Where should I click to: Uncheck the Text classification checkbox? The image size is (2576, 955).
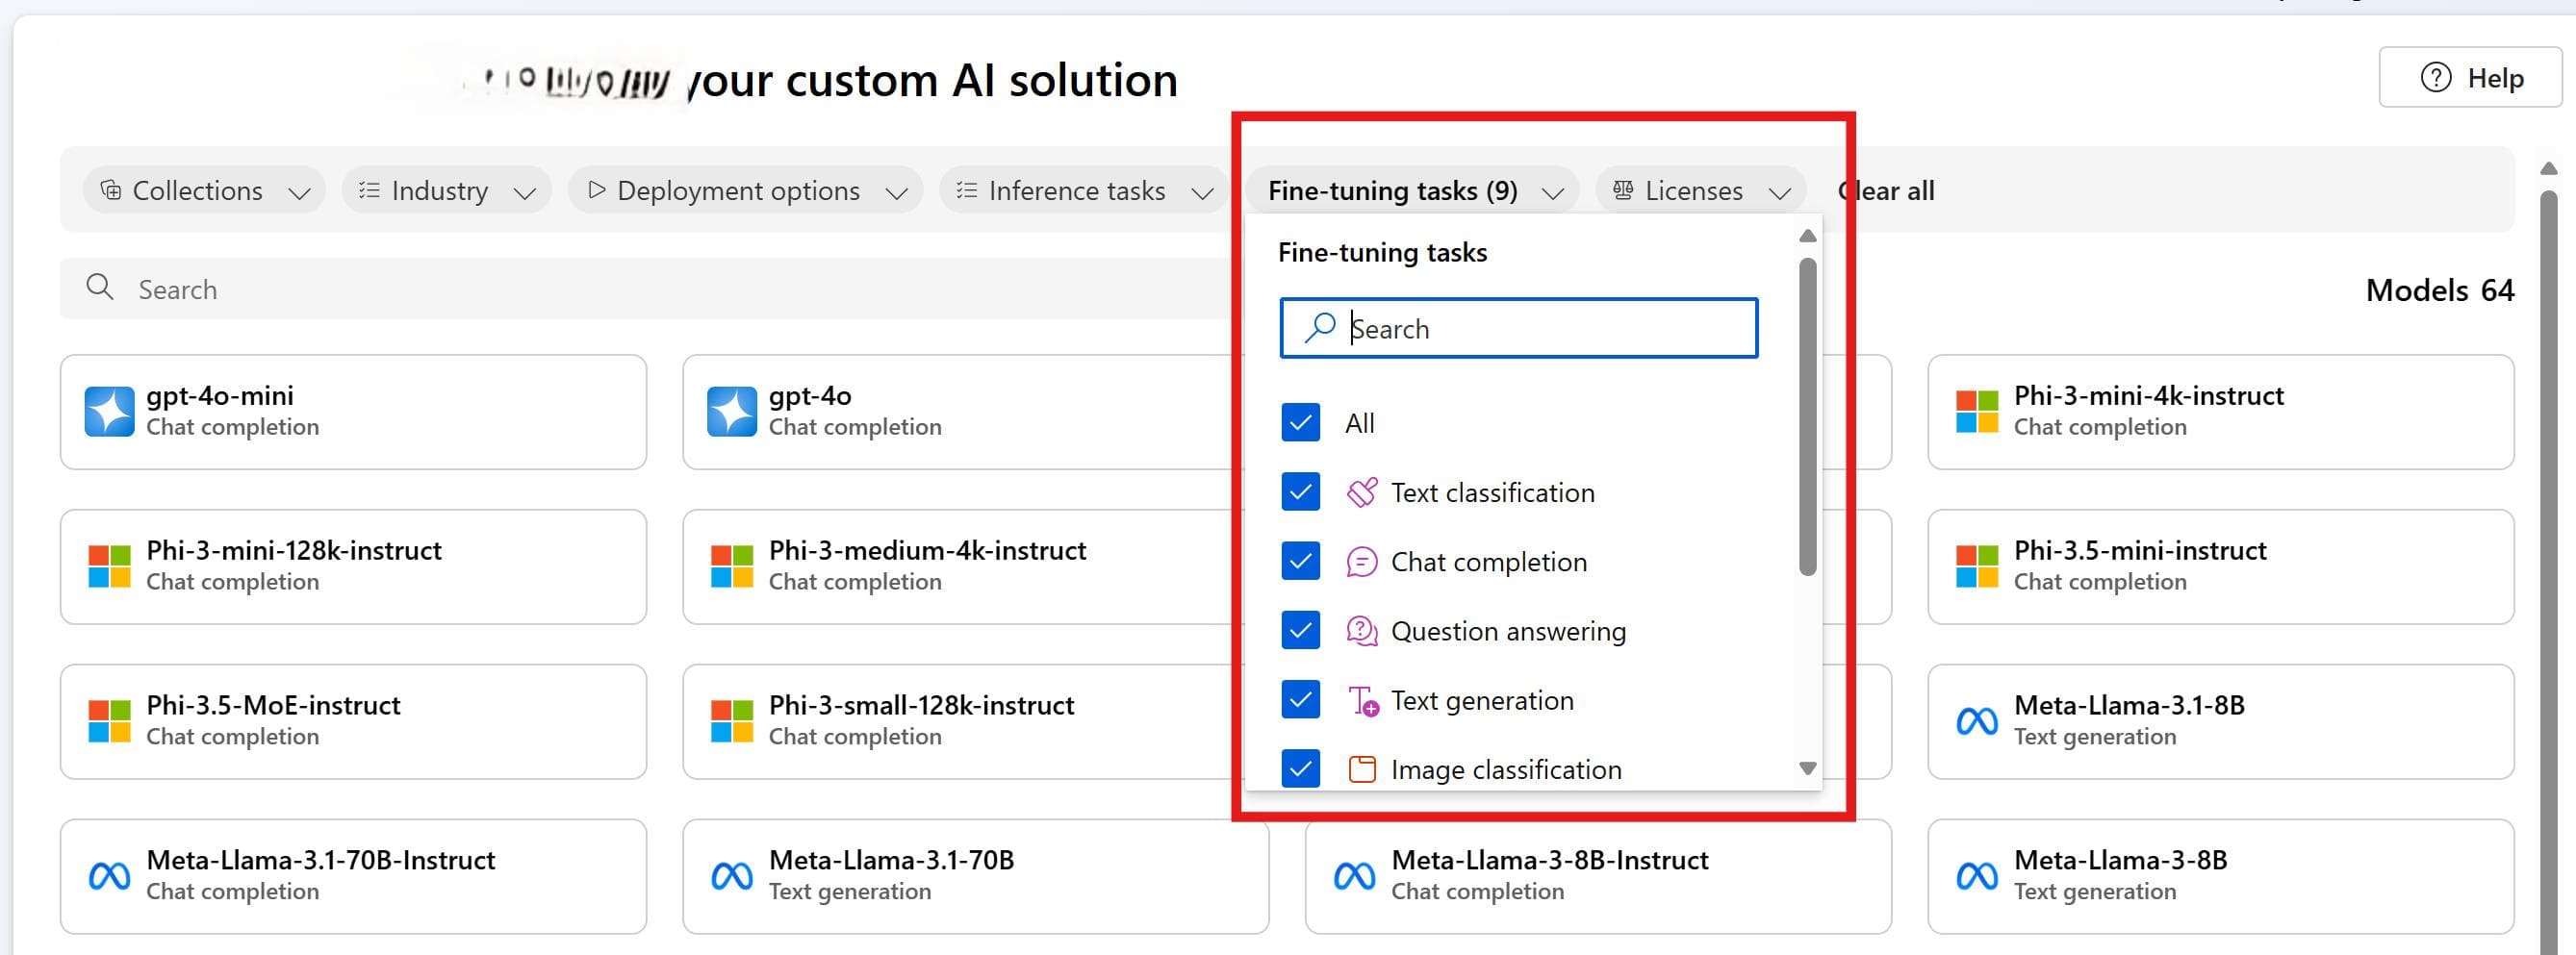click(x=1300, y=491)
